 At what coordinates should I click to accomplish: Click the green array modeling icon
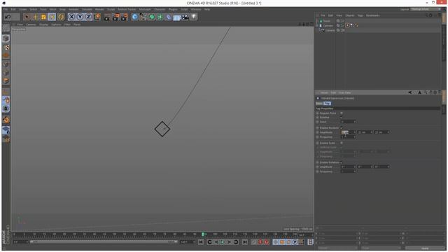(160, 17)
